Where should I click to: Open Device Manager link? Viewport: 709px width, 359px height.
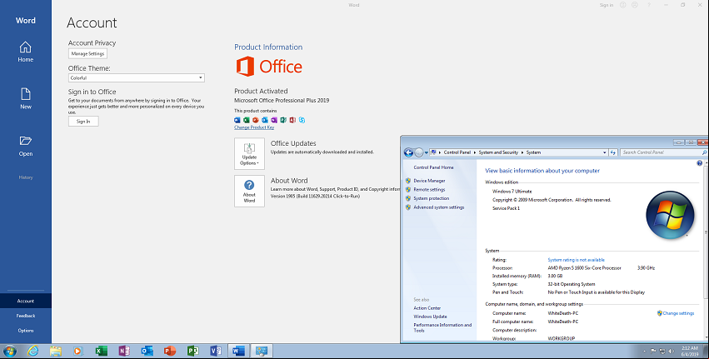[x=429, y=181]
